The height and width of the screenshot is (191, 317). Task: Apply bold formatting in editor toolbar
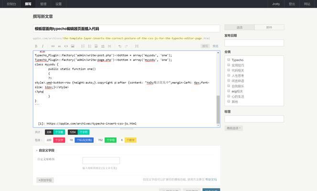pos(36,46)
